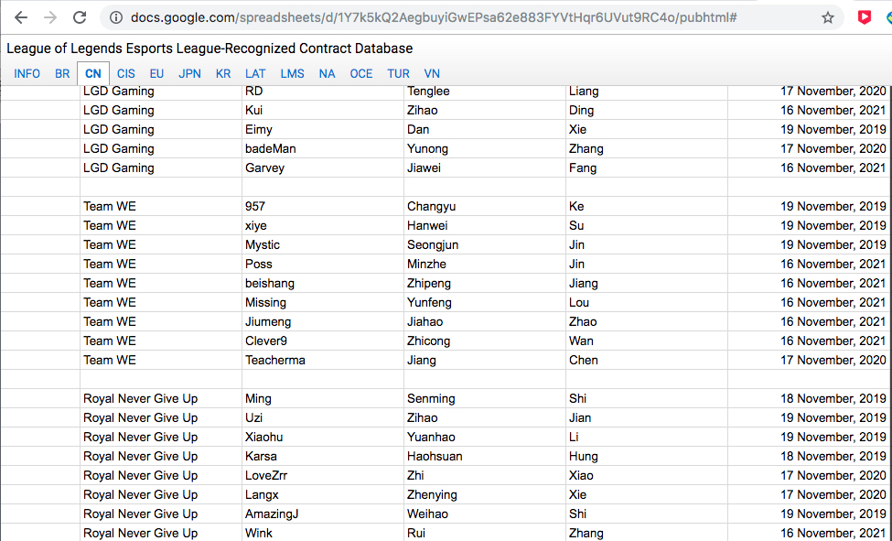Click the browser forward arrow
892x541 pixels.
[x=50, y=17]
